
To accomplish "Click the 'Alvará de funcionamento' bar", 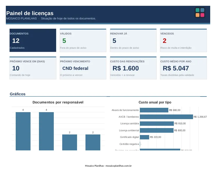I will (x=154, y=110).
